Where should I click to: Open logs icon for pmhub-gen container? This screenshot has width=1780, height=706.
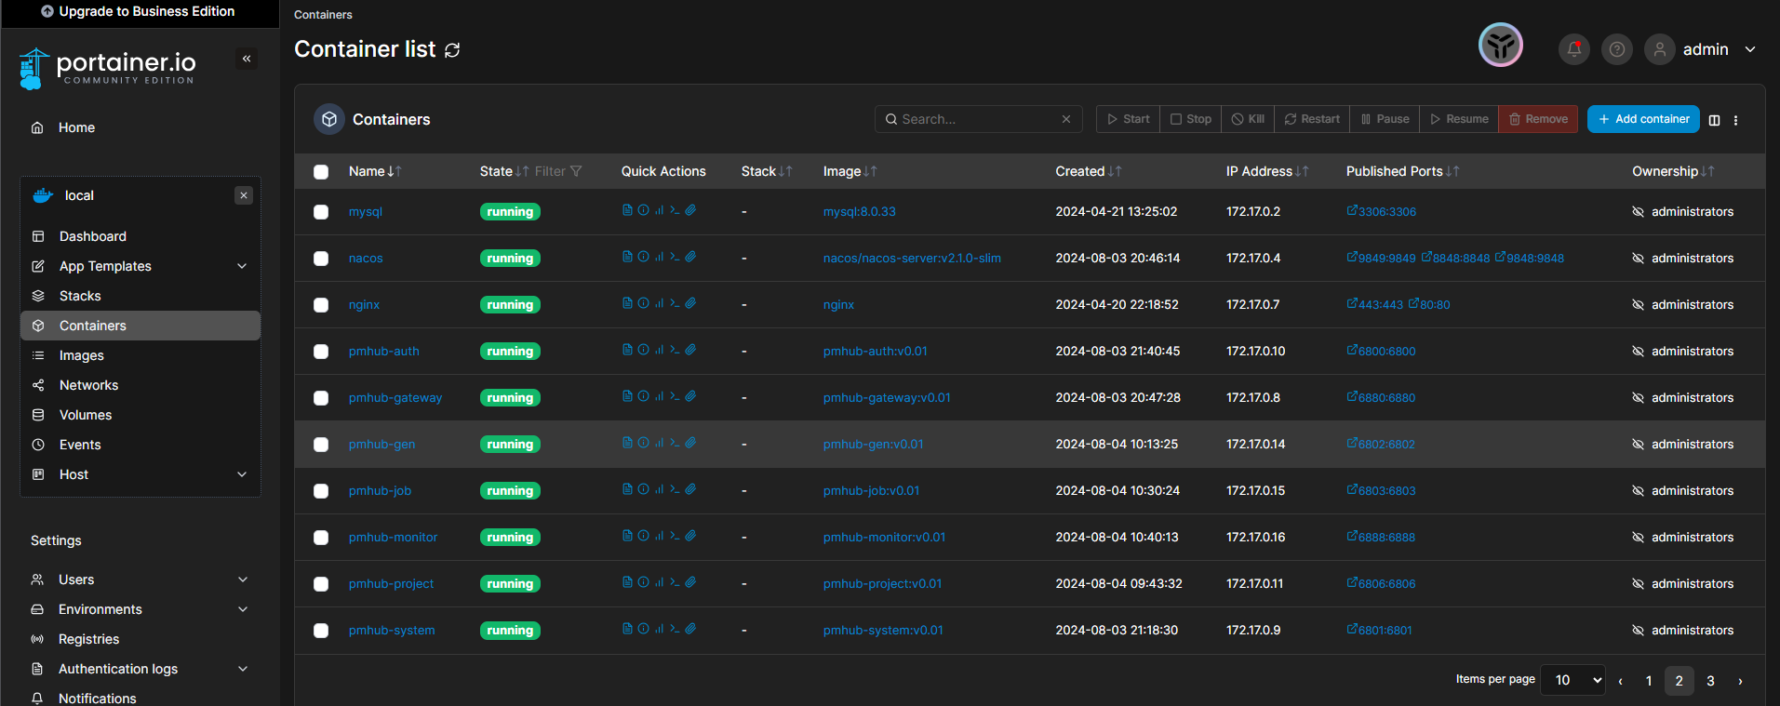pos(627,443)
